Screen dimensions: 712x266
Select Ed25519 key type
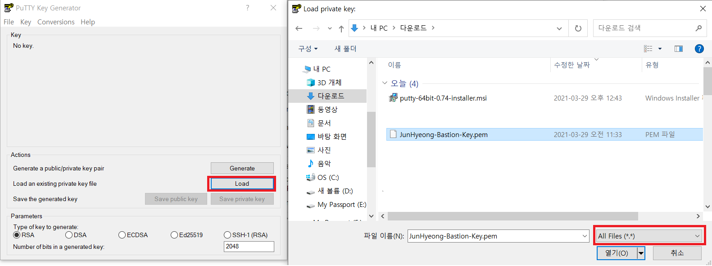point(174,235)
